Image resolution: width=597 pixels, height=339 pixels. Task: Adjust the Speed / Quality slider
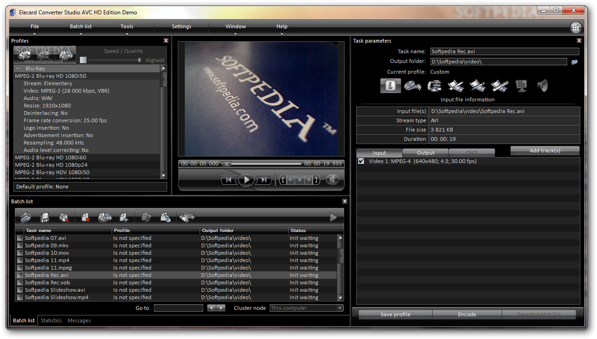tap(115, 60)
